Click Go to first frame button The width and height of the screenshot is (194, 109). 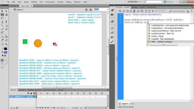pos(37,108)
